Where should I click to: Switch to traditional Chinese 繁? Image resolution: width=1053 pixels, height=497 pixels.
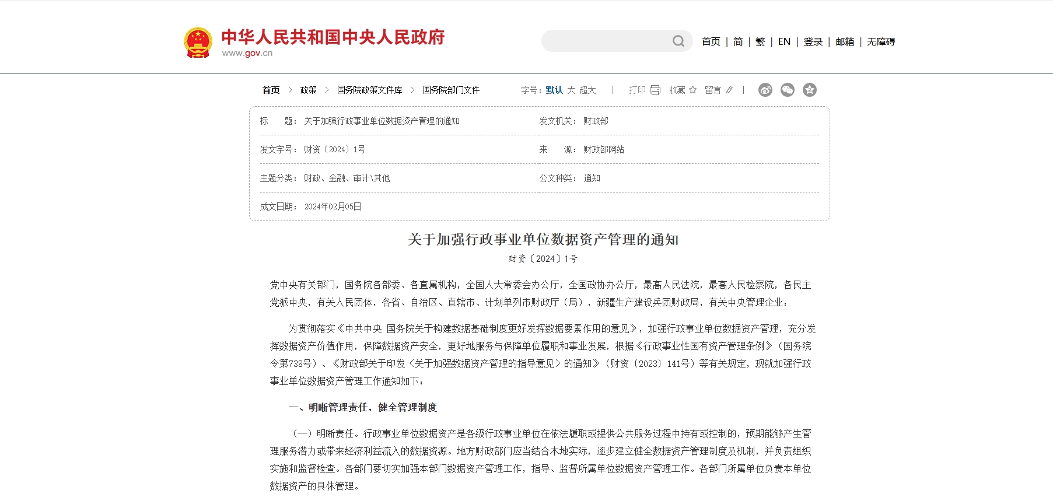point(760,41)
